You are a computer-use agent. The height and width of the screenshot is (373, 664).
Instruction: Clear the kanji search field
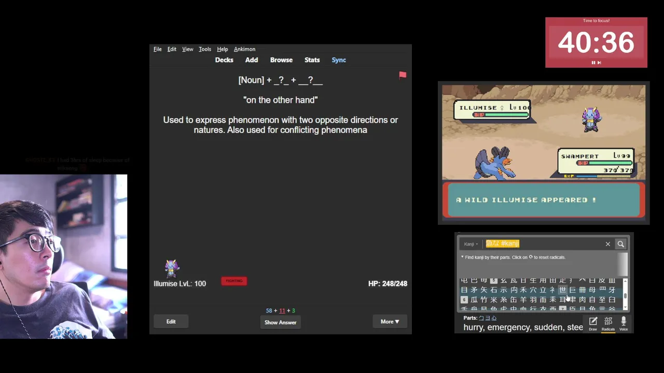point(608,243)
